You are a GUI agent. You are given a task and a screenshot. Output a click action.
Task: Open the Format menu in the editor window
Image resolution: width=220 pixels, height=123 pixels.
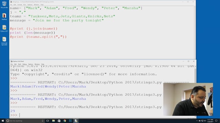coord(20,5)
